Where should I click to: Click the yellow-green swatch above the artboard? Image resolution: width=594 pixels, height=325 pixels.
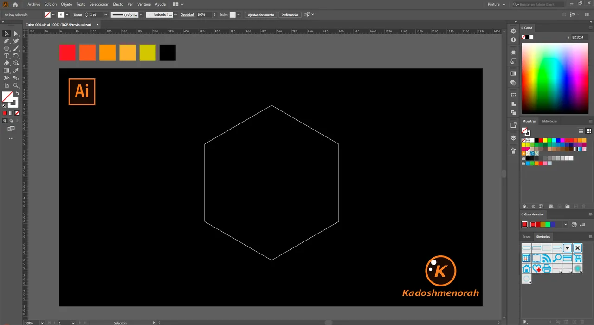point(148,52)
